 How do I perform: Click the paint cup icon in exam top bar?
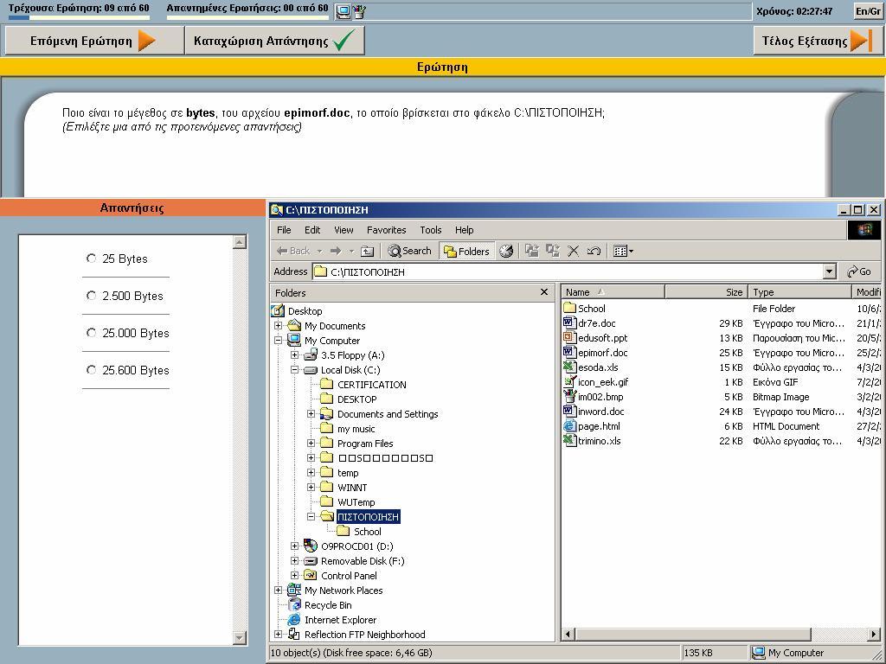pos(359,11)
